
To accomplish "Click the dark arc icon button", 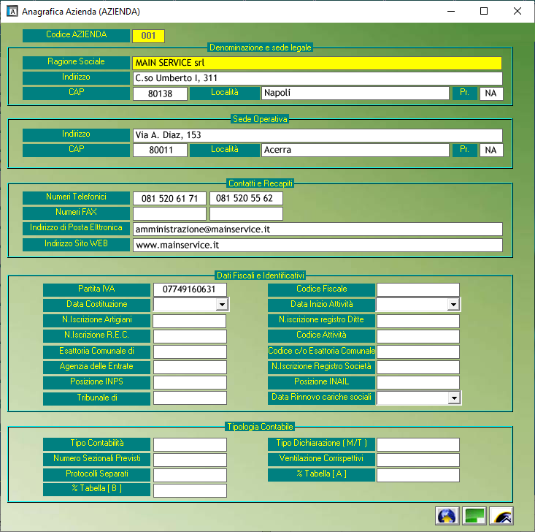I will pyautogui.click(x=501, y=516).
